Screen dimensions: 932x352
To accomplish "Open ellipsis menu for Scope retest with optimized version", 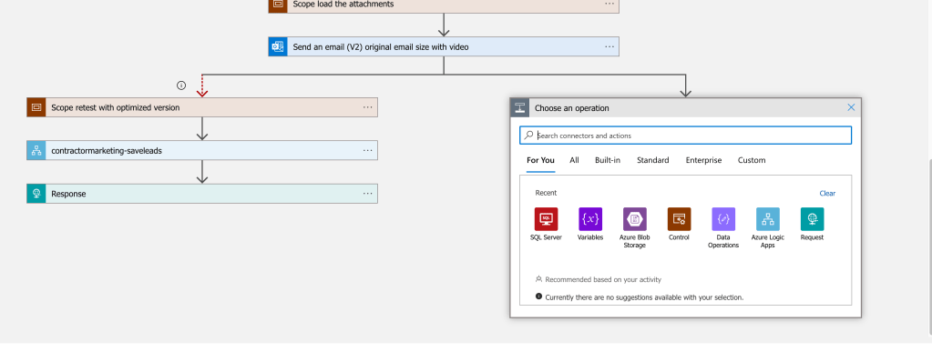I will coord(368,106).
